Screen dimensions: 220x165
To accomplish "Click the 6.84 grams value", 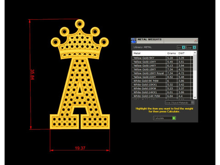I will point(170,96).
